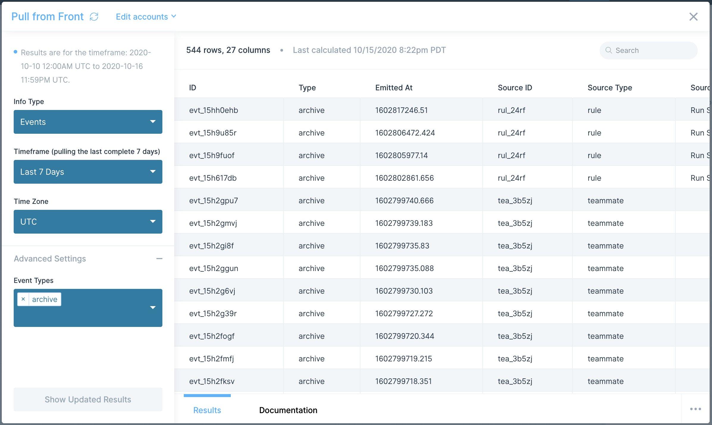Click the Source Type column header
712x425 pixels.
click(610, 88)
